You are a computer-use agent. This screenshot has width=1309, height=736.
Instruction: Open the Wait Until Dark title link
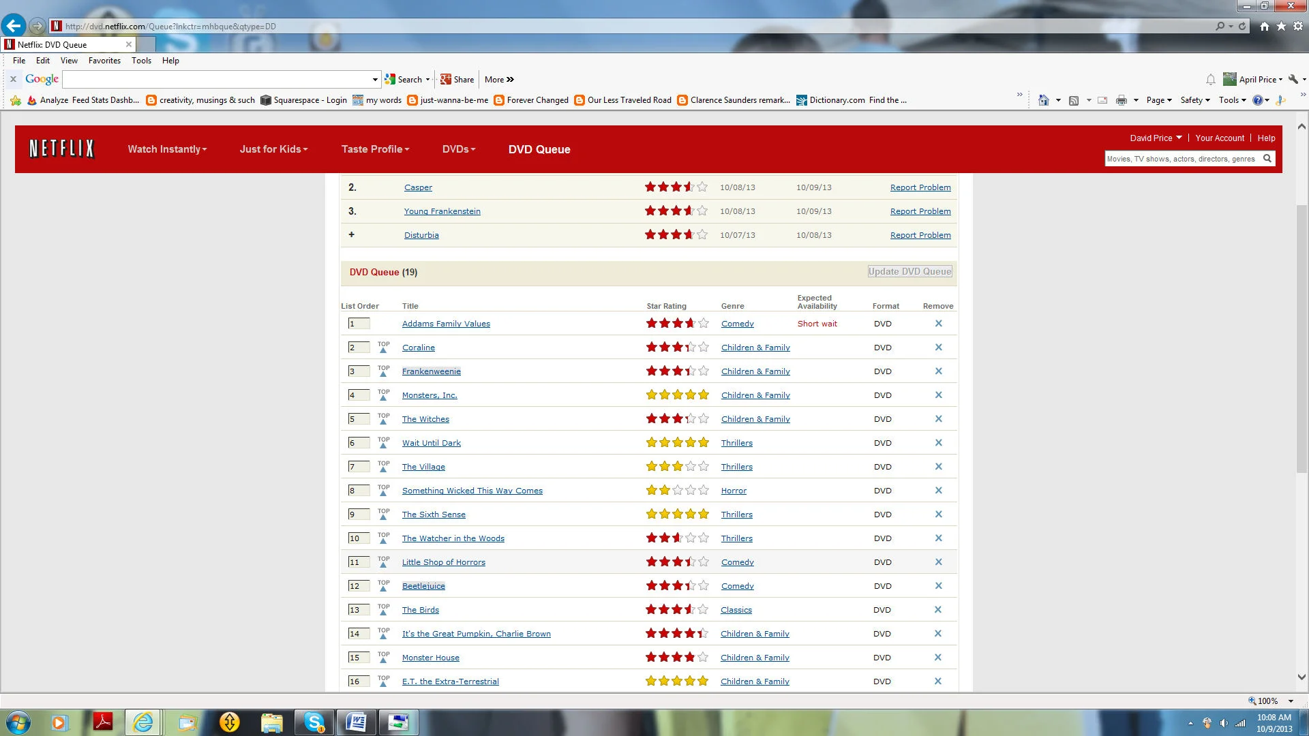pyautogui.click(x=432, y=443)
